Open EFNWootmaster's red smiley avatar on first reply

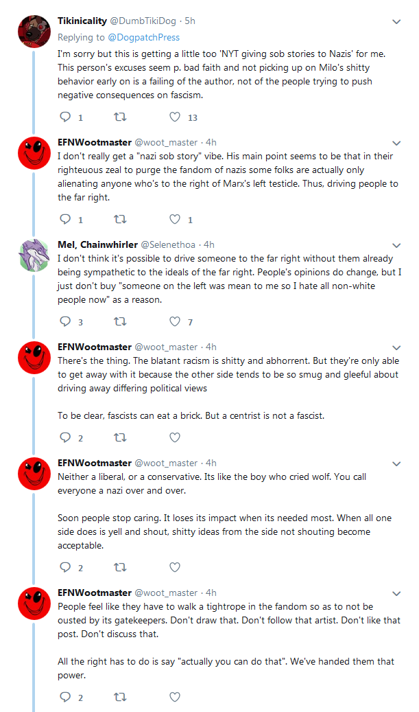coord(34,152)
